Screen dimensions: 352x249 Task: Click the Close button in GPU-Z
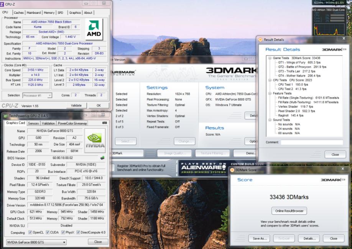pyautogui.click(x=98, y=242)
